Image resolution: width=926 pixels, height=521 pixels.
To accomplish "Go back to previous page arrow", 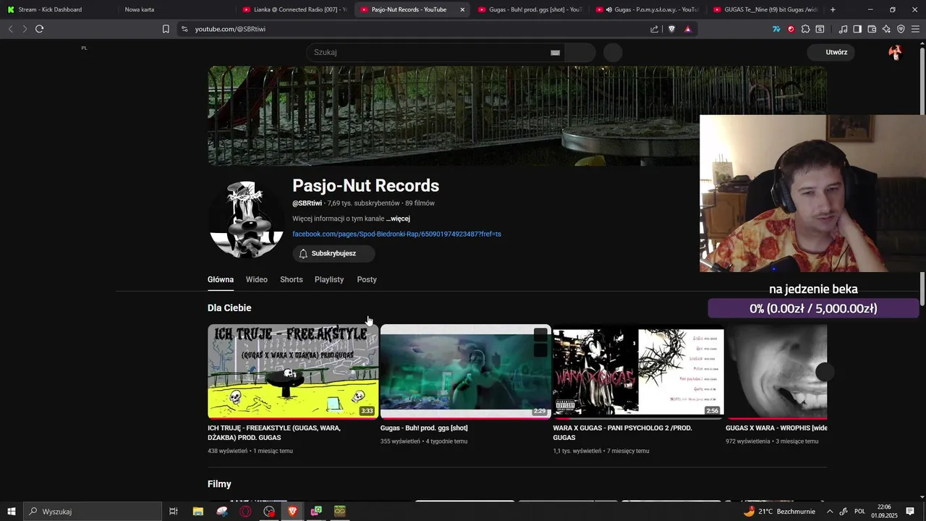I will (10, 29).
